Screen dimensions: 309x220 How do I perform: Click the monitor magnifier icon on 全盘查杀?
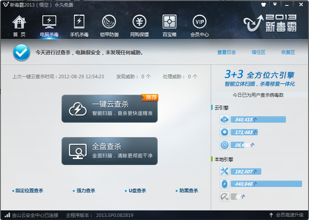pyautogui.click(x=78, y=151)
